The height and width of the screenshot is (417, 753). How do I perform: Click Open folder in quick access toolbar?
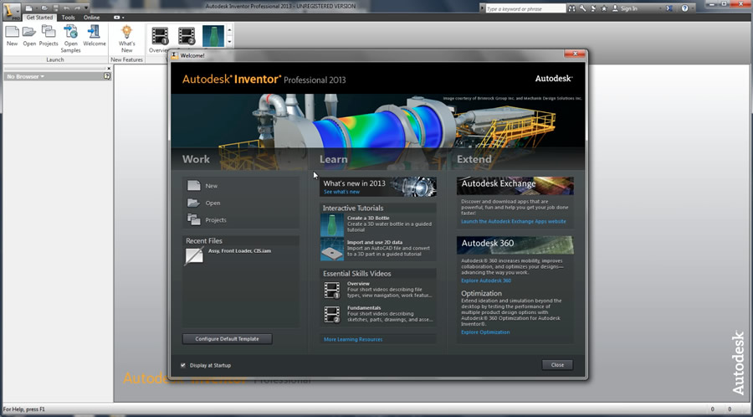44,8
